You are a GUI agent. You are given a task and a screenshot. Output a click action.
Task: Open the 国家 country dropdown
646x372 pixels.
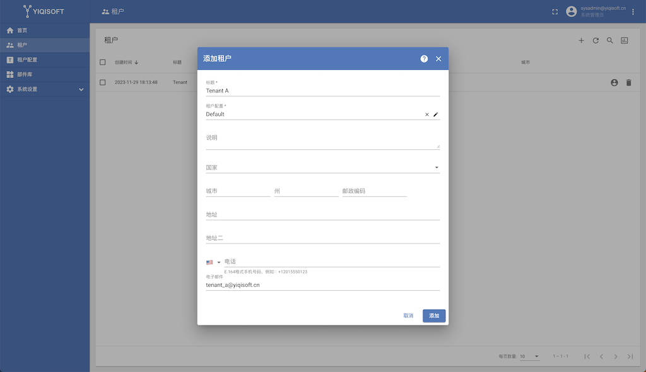point(322,167)
